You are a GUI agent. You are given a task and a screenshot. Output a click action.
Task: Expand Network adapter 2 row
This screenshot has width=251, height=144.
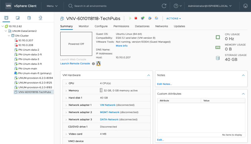pyautogui.click(x=66, y=112)
